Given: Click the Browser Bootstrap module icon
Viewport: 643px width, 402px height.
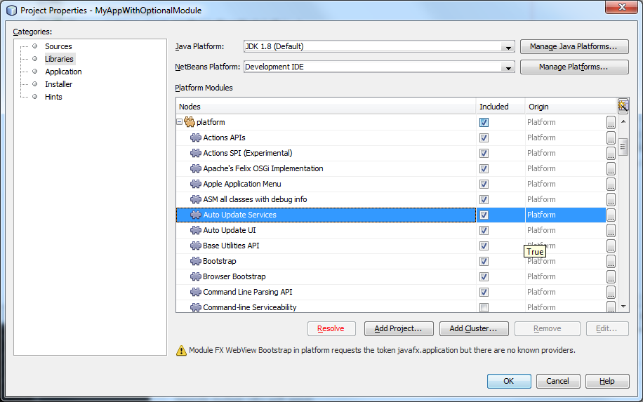Looking at the screenshot, I should pos(196,276).
